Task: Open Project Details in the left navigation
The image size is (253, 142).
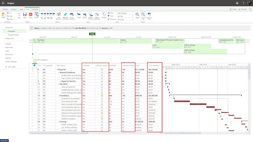Action: point(13,35)
